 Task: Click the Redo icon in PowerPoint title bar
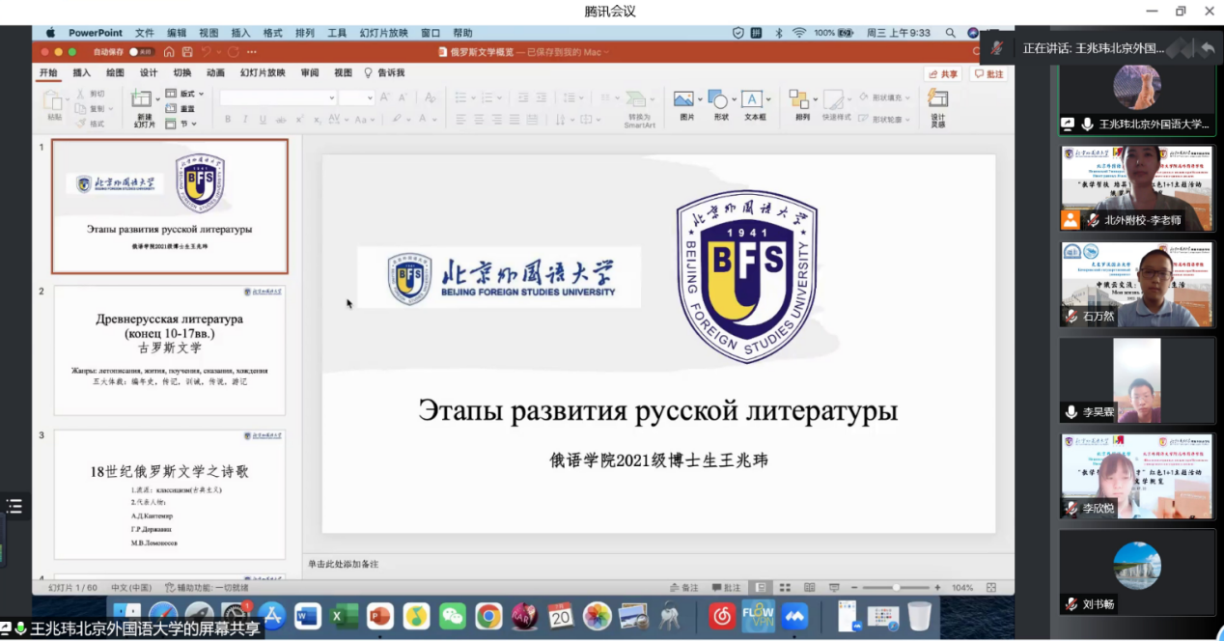tap(233, 52)
